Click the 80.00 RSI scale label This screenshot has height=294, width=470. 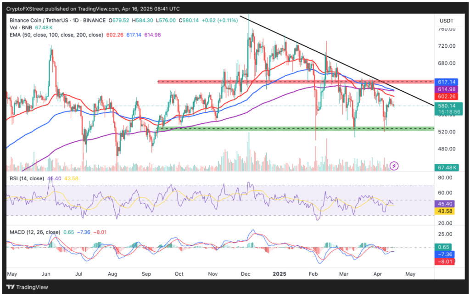coord(445,178)
